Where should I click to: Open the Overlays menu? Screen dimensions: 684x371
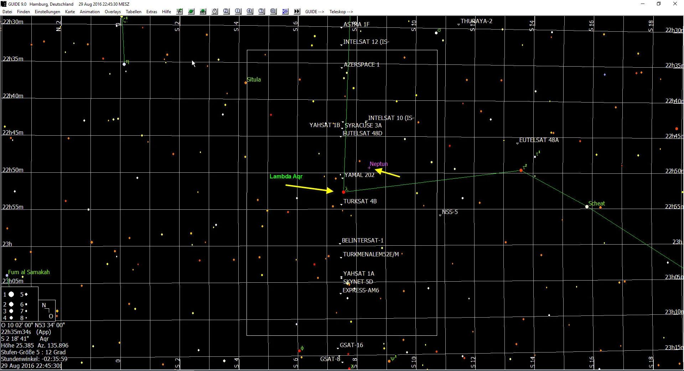pyautogui.click(x=113, y=12)
